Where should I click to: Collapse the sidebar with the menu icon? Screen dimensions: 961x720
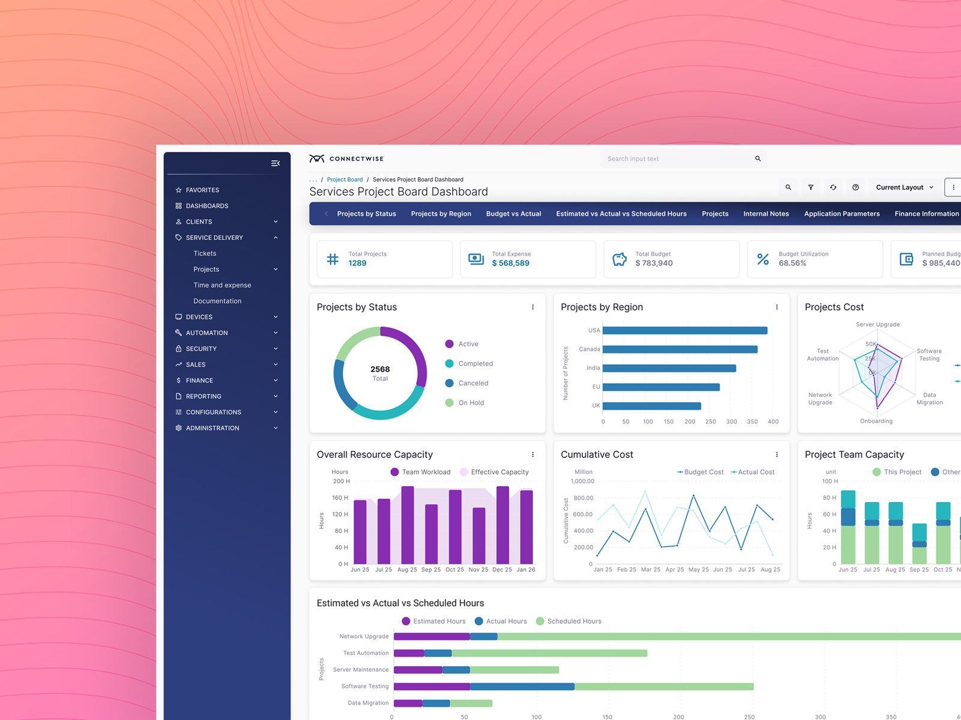[276, 163]
